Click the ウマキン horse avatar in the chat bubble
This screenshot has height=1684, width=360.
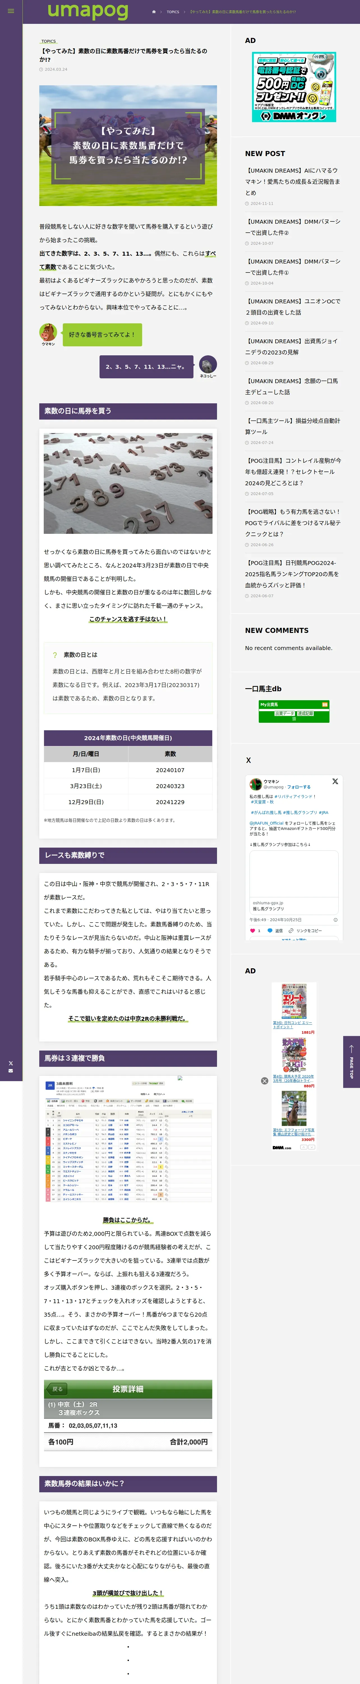tap(48, 332)
